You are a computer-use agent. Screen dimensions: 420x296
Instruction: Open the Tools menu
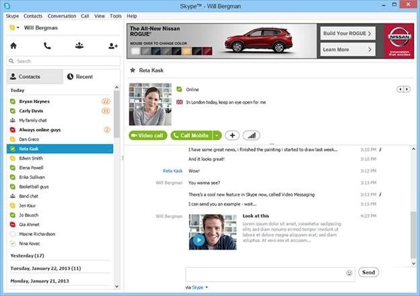pos(116,16)
